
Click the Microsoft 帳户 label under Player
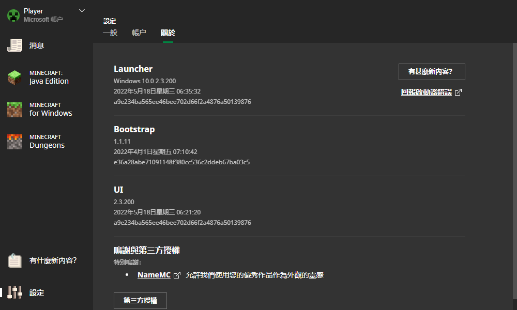(x=43, y=20)
